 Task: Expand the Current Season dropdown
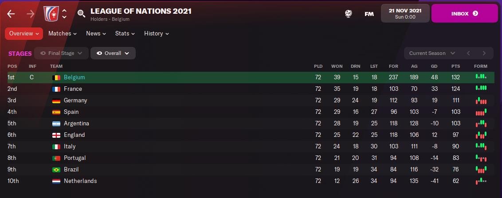(432, 53)
